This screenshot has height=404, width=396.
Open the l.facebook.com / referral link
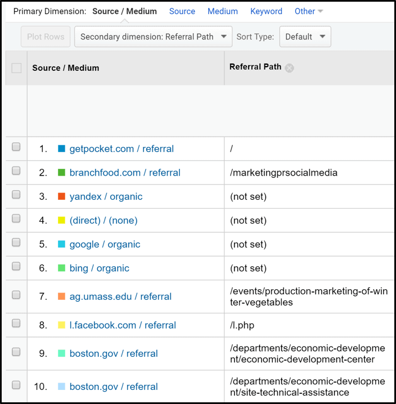click(123, 325)
